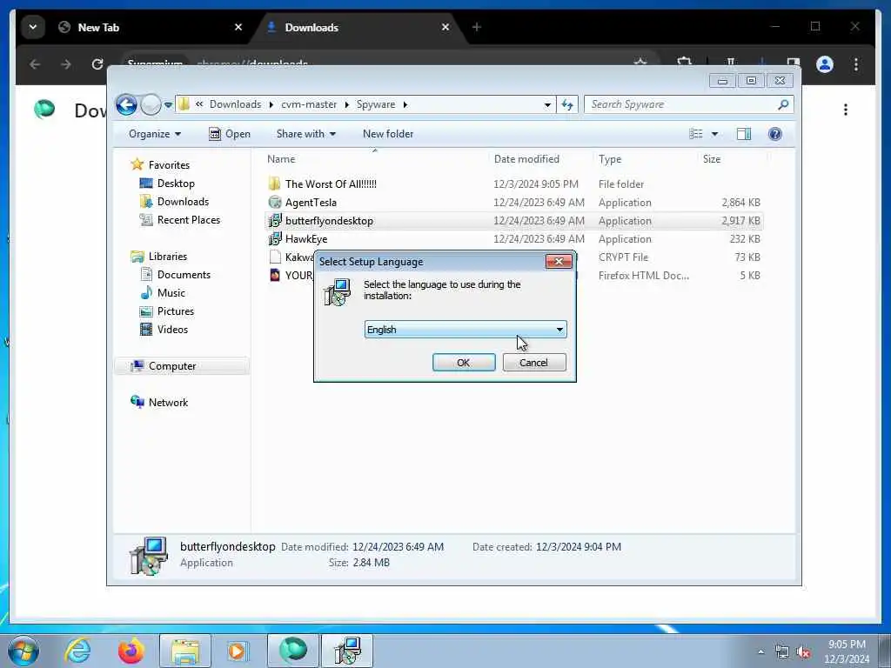
Task: Select the AgentTesla application
Action: click(311, 202)
